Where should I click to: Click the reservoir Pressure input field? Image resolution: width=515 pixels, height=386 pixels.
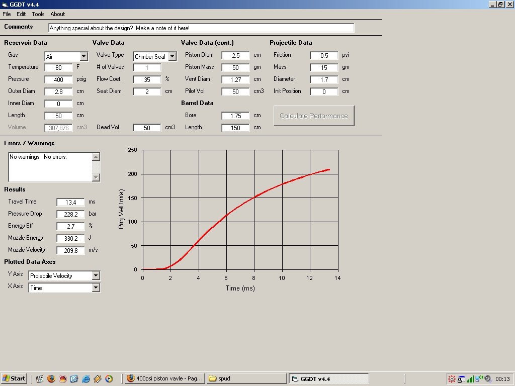coord(59,79)
